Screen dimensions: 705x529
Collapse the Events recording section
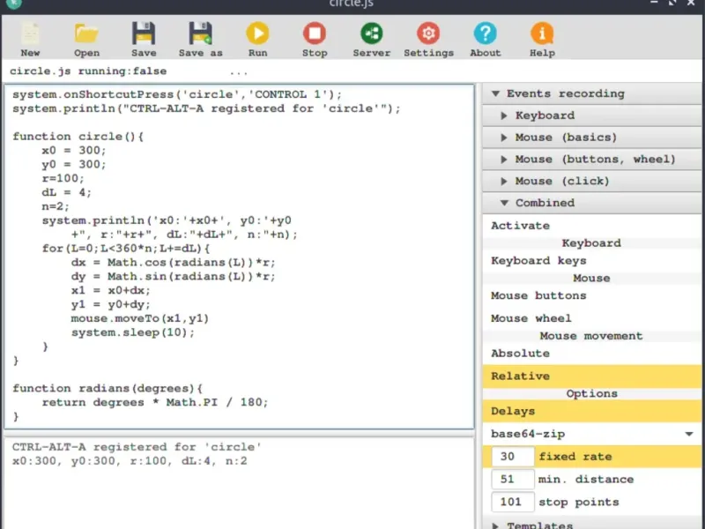coord(591,93)
